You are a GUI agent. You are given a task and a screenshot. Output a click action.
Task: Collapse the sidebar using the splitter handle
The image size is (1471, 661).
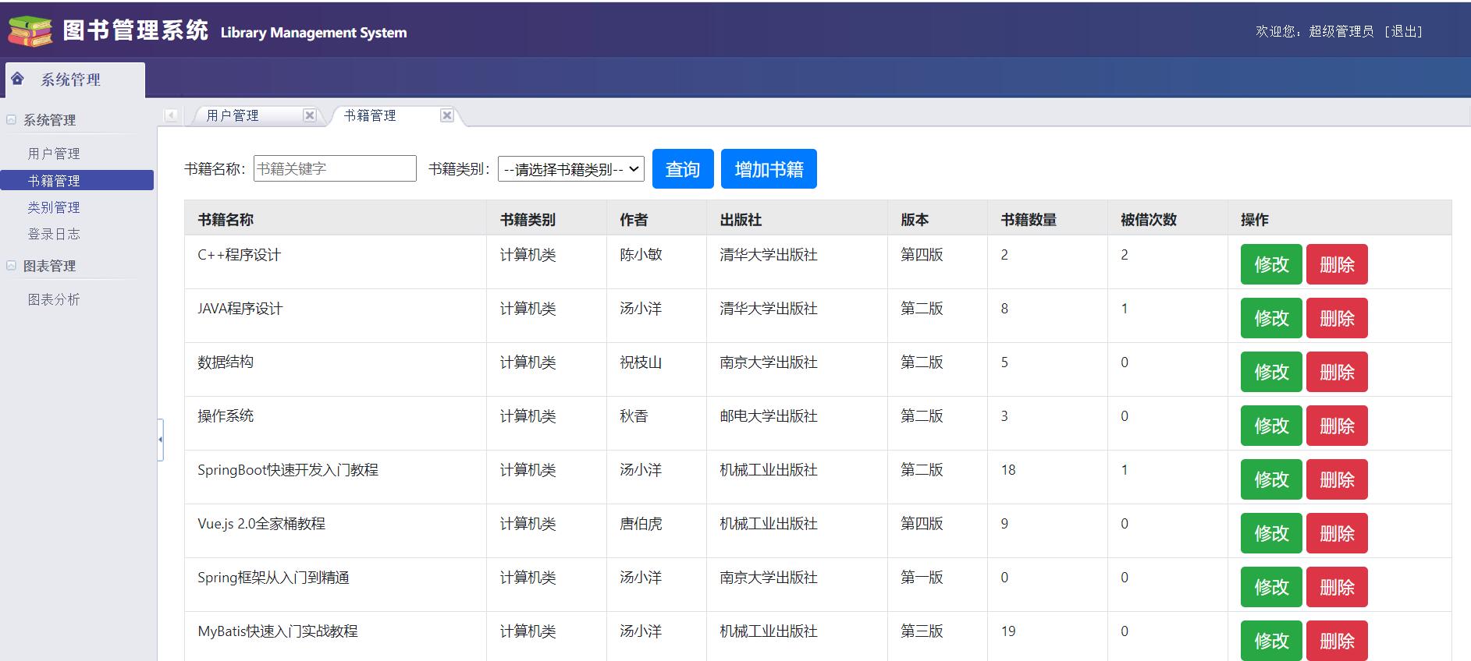[160, 440]
